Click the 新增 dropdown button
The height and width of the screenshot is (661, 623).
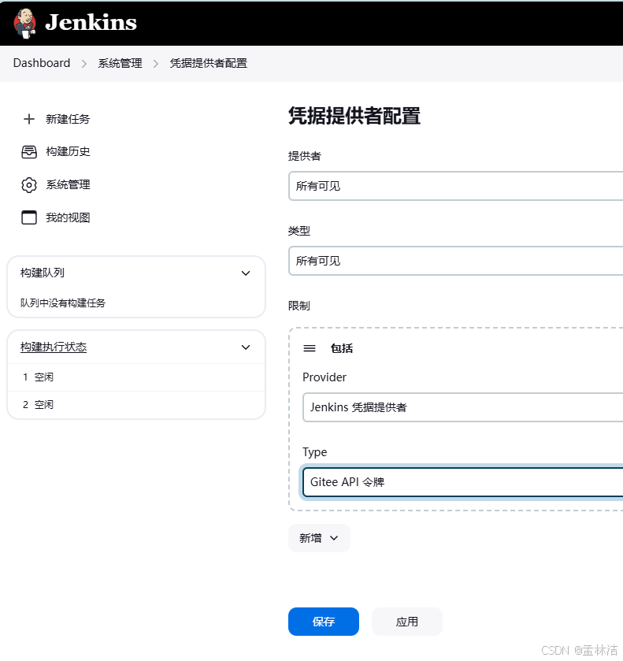319,538
